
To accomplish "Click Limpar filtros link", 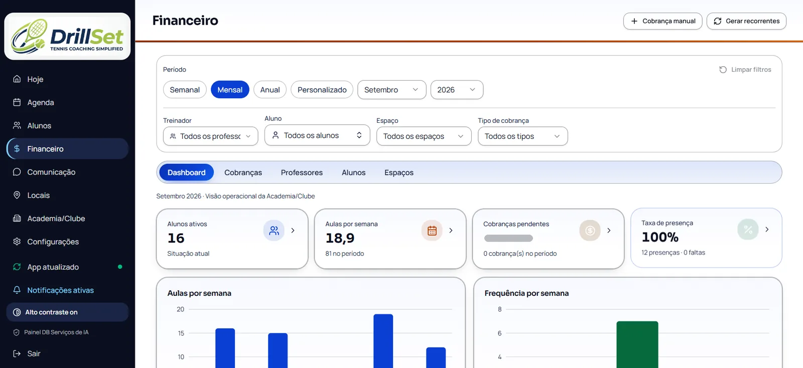I will coord(745,70).
